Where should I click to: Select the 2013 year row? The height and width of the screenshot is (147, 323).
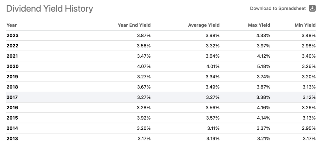(12, 139)
